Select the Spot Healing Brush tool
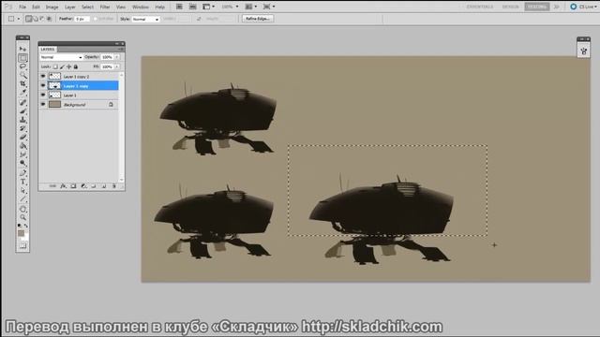The height and width of the screenshot is (337, 600). pyautogui.click(x=22, y=102)
